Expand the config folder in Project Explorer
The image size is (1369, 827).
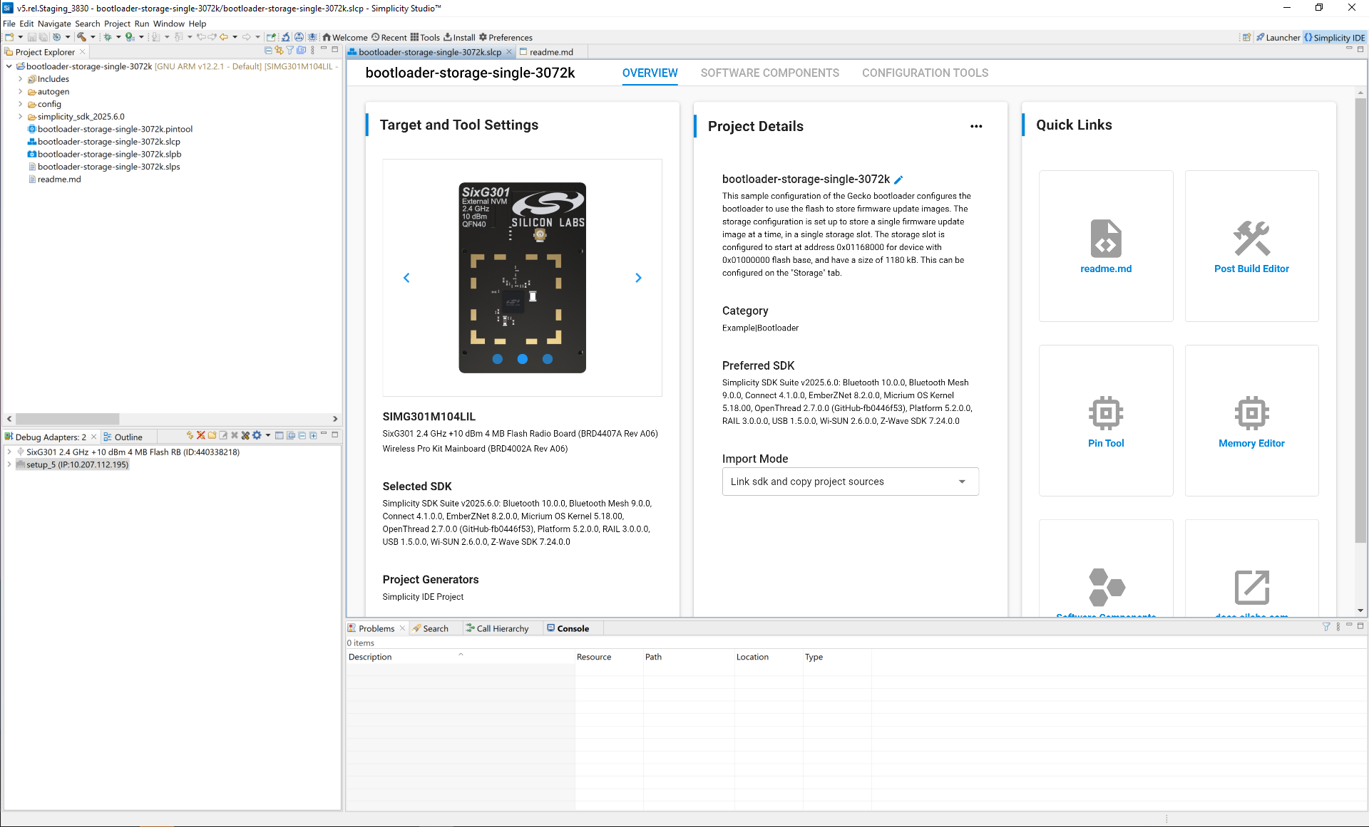point(21,104)
